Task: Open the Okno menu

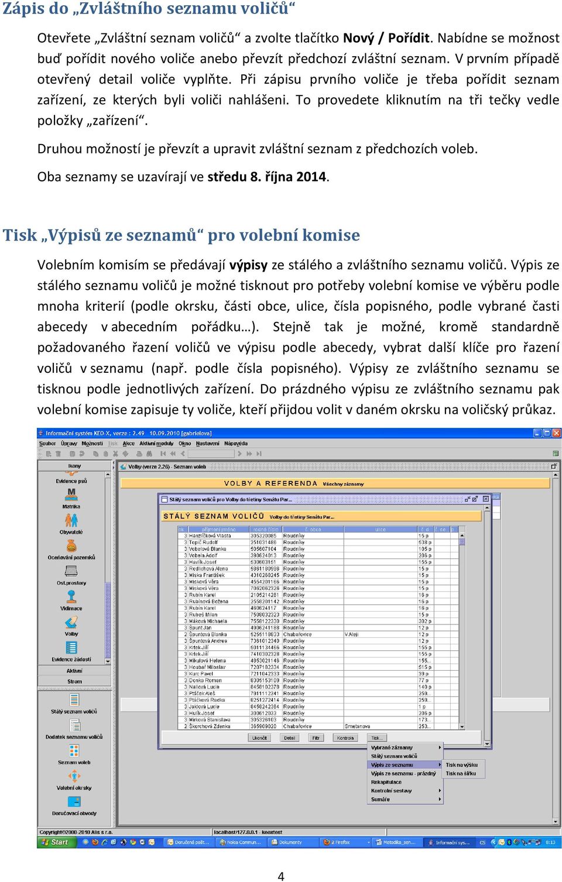Action: click(185, 444)
